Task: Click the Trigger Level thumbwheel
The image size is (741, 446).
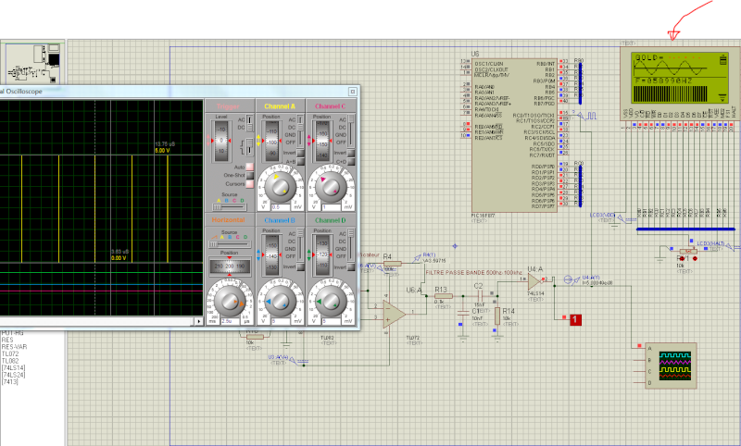Action: tap(221, 141)
